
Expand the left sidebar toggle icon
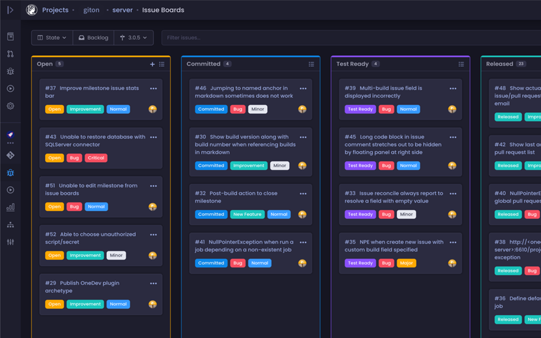click(x=10, y=10)
